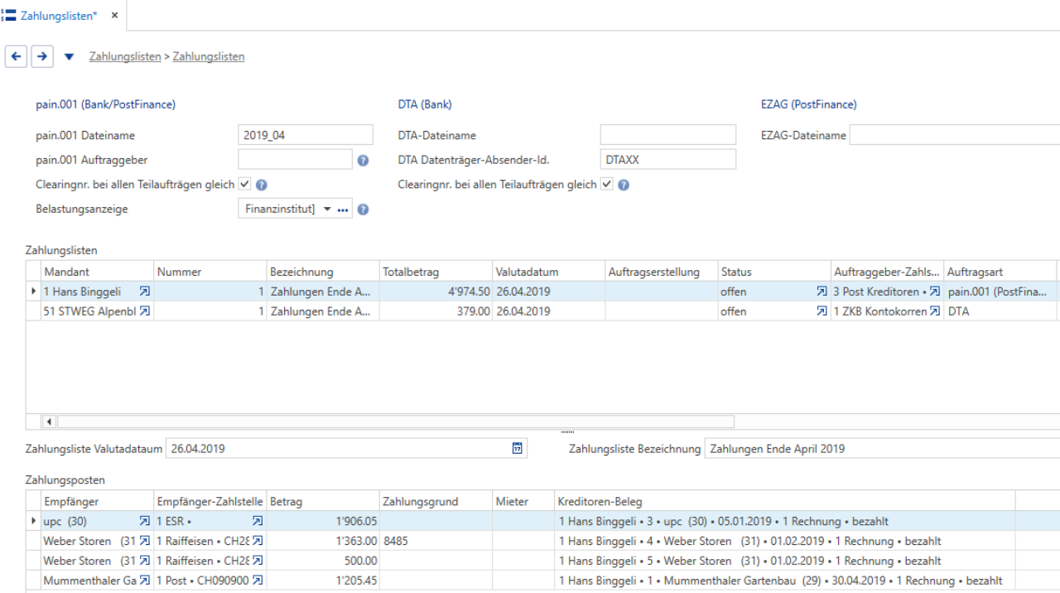This screenshot has width=1060, height=593.
Task: Select the Zahlungsgrund cell showing 8485
Action: pyautogui.click(x=436, y=541)
